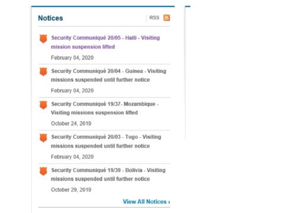This screenshot has width=287, height=213.
Task: Click shield icon beside Bolivia communiqué
Action: [x=43, y=171]
